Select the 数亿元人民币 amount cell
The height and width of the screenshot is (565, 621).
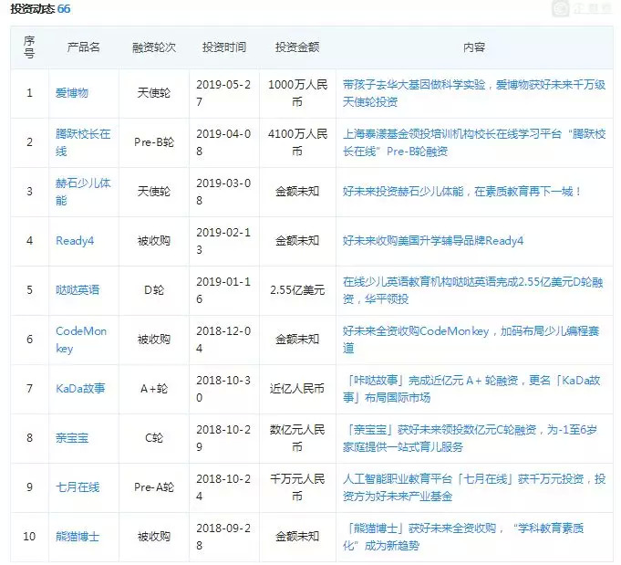(297, 438)
